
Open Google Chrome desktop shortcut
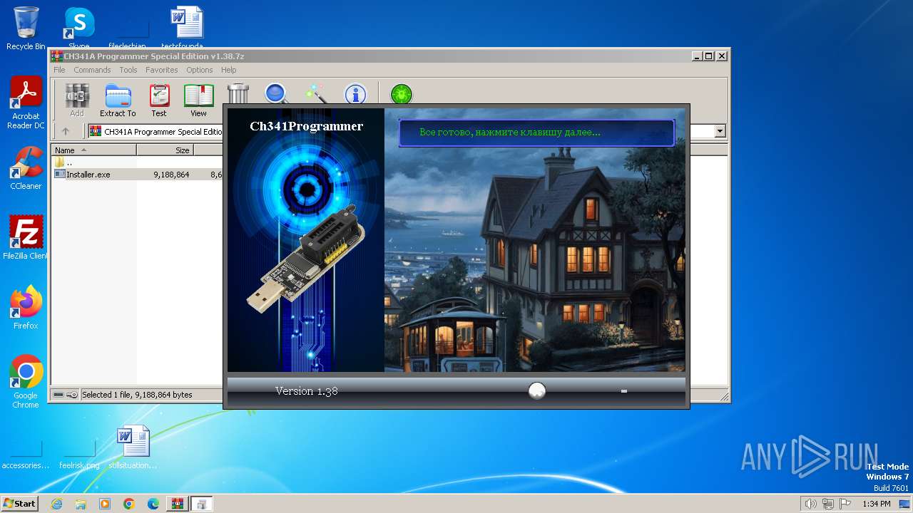click(x=26, y=381)
